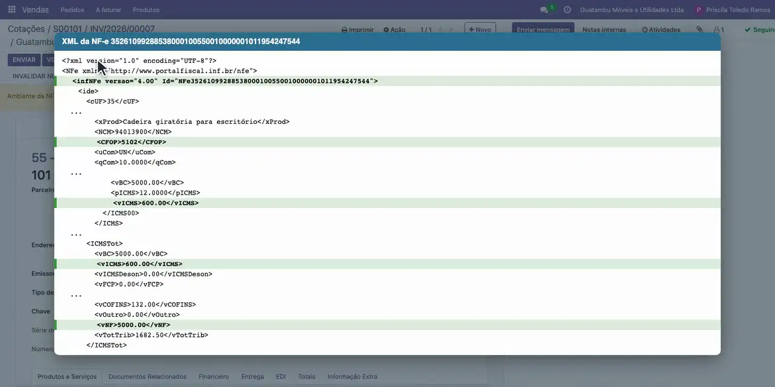Image resolution: width=775 pixels, height=387 pixels.
Task: Open the conversations chat icon
Action: [544, 10]
